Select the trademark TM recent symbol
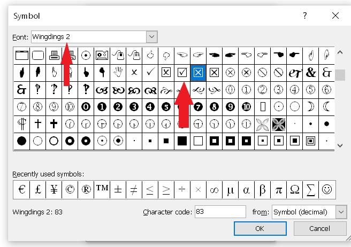Image resolution: width=351 pixels, height=247 pixels. click(x=102, y=189)
